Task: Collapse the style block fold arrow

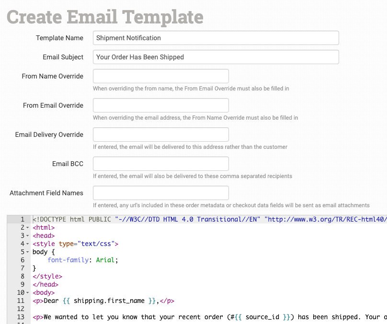Action: coord(28,244)
